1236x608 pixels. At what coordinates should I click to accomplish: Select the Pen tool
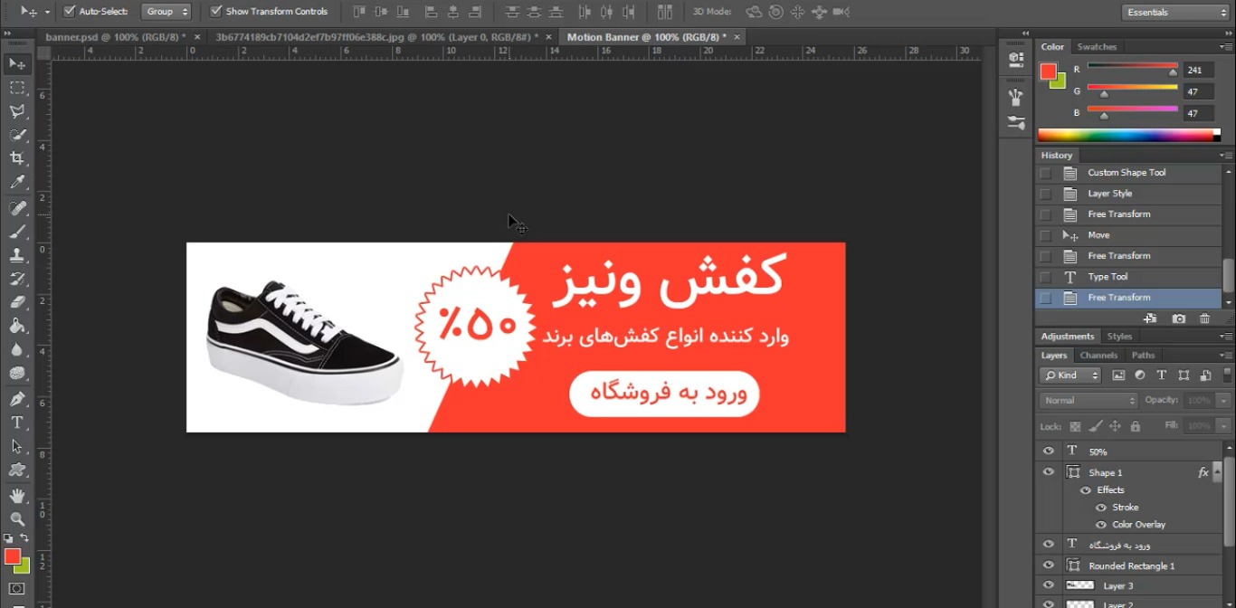coord(17,398)
